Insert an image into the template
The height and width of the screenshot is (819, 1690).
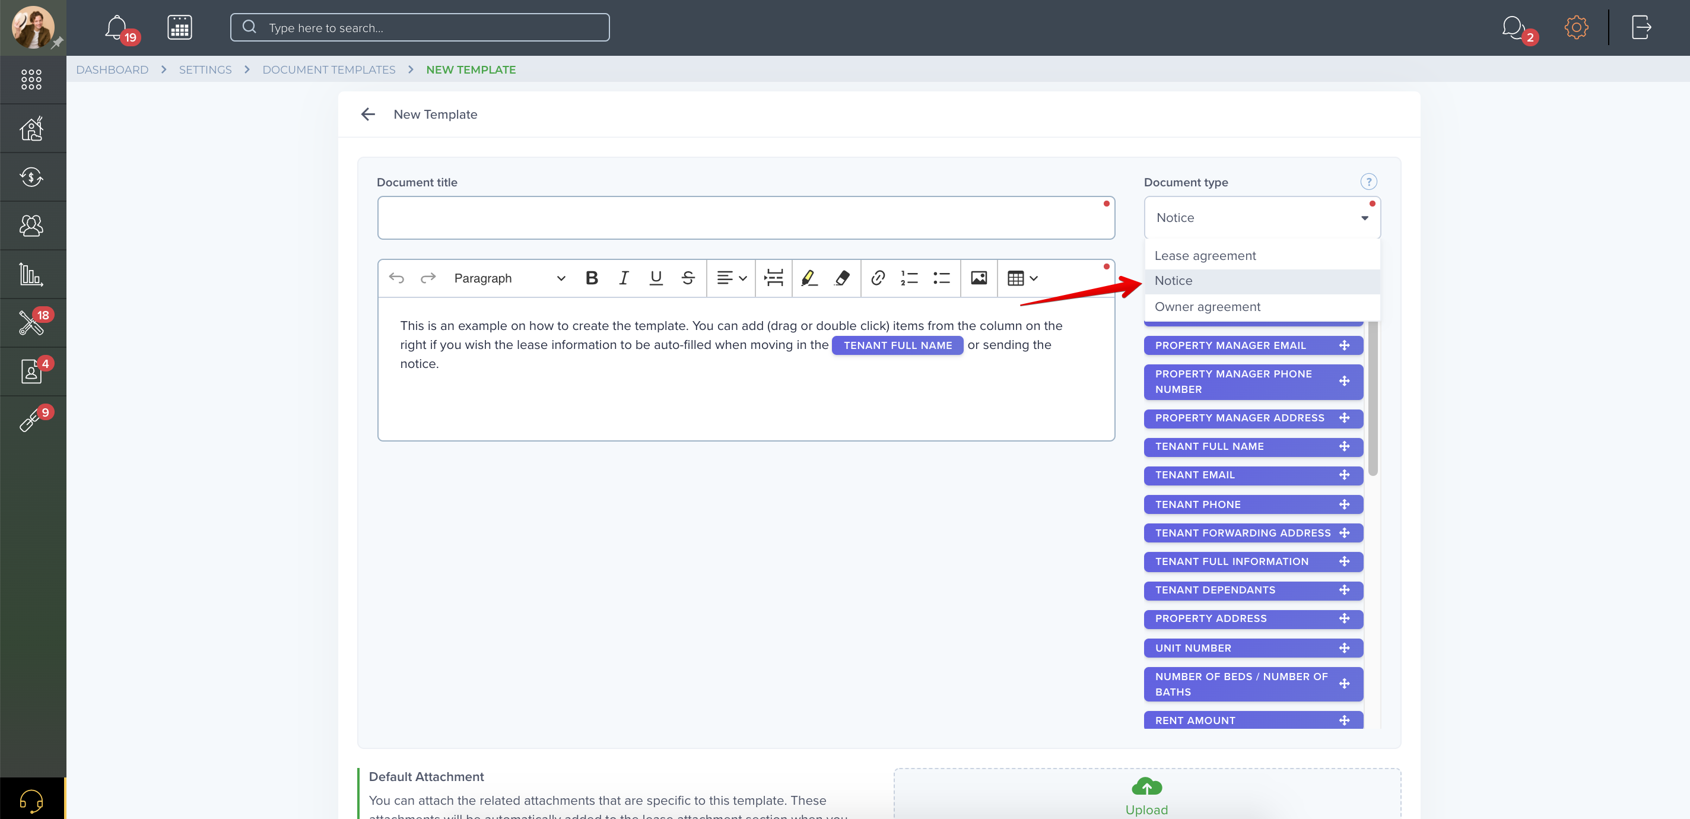point(979,278)
